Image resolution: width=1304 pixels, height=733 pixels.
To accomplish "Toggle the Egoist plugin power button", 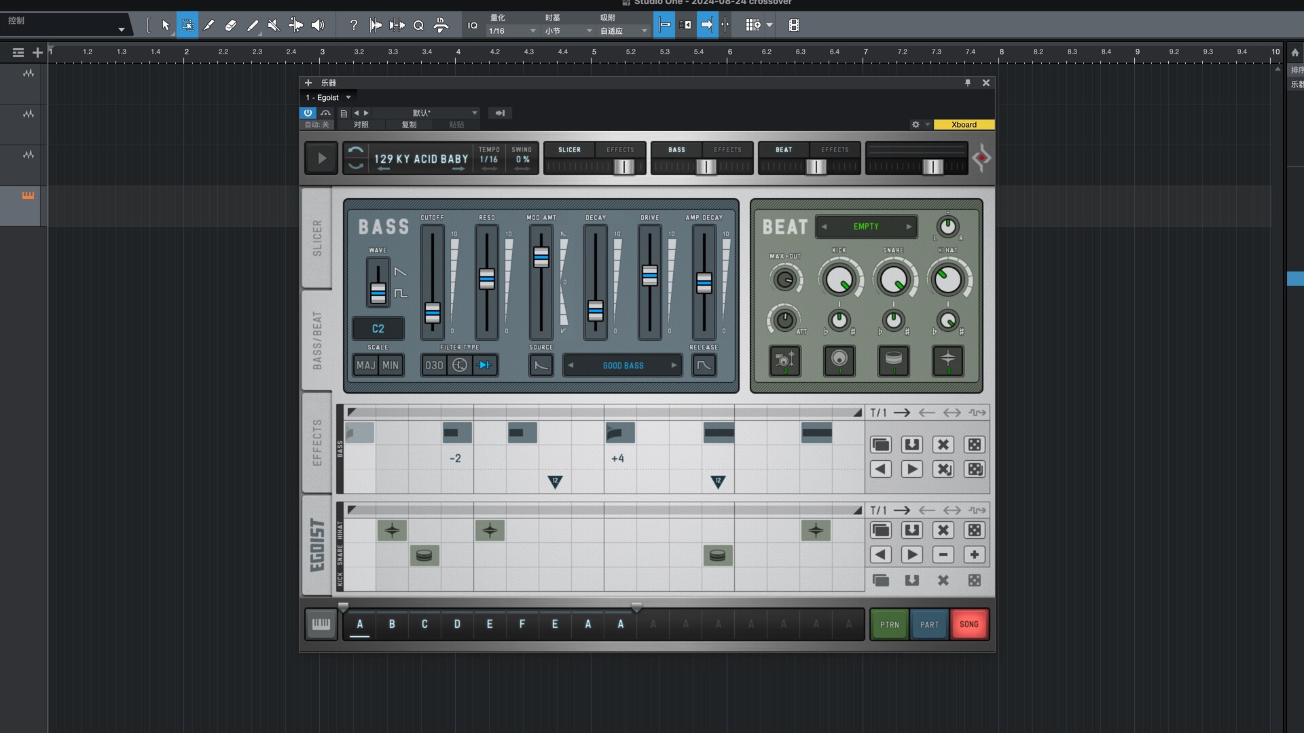I will [308, 113].
